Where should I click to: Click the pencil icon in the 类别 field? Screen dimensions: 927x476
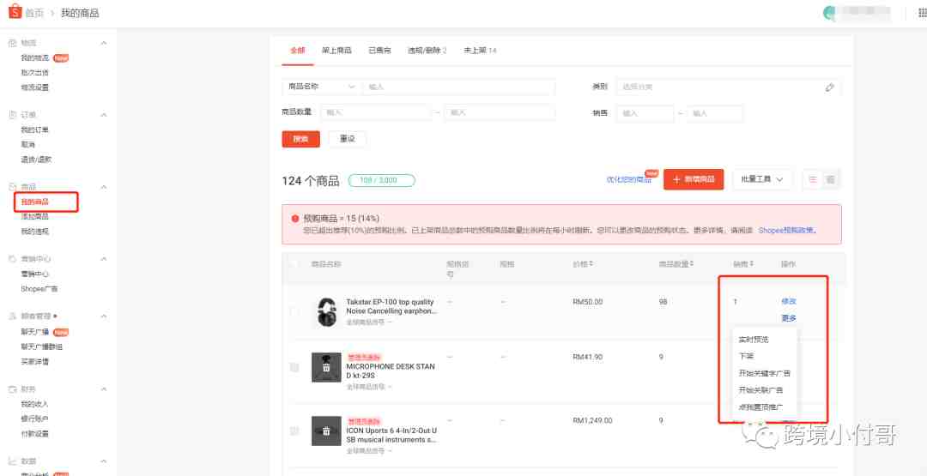click(x=829, y=87)
